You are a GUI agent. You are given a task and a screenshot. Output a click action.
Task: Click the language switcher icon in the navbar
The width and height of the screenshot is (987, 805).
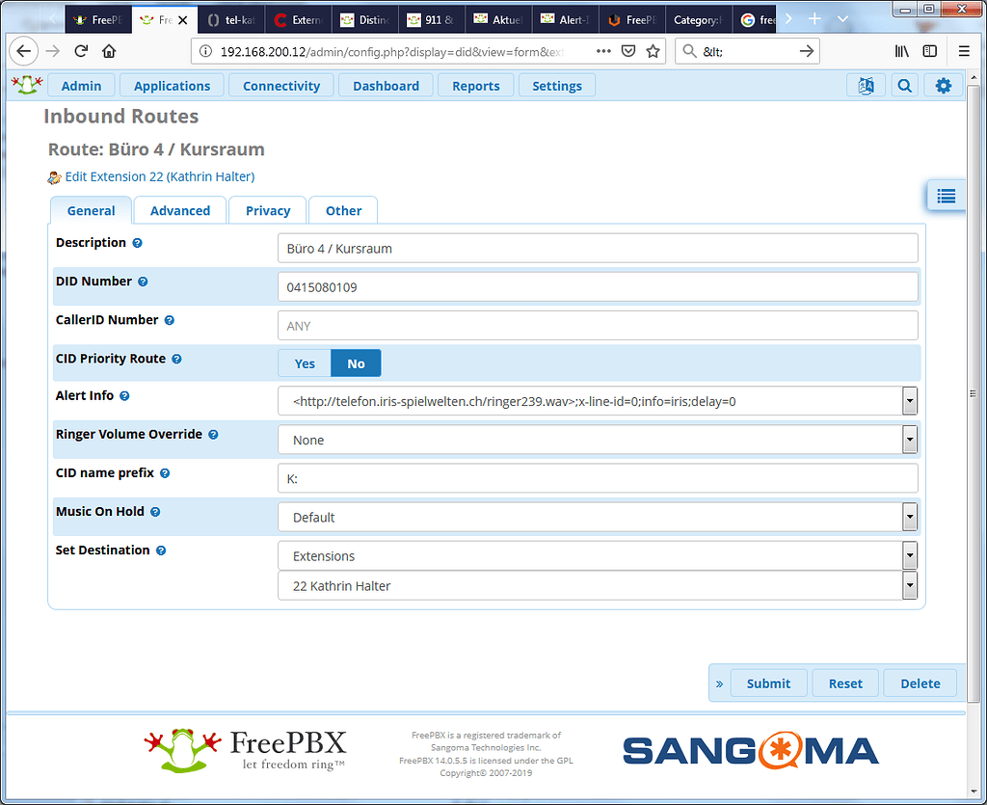866,85
